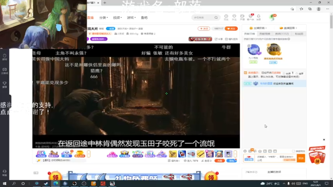Click the 发送 send chat button
Image resolution: width=333 pixels, height=187 pixels.
[301, 158]
